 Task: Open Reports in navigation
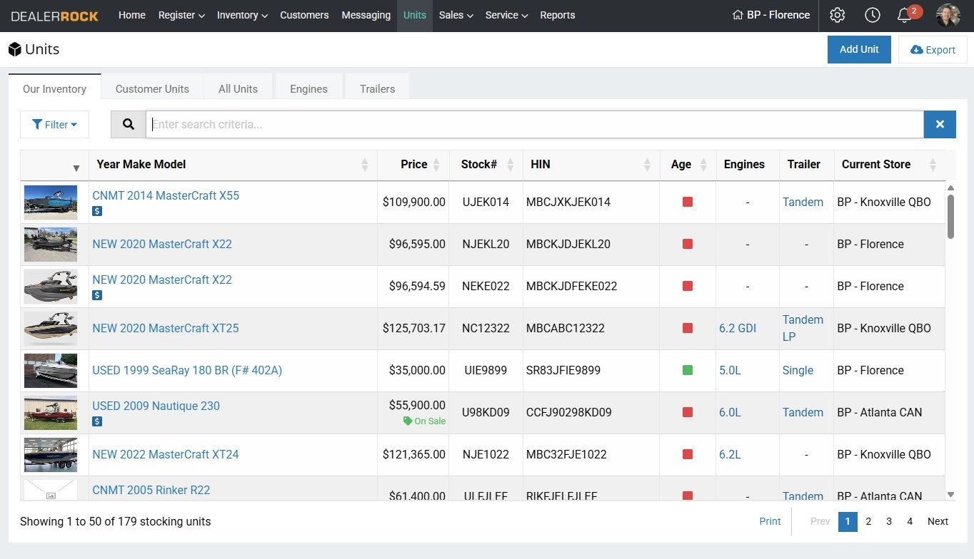coord(557,15)
